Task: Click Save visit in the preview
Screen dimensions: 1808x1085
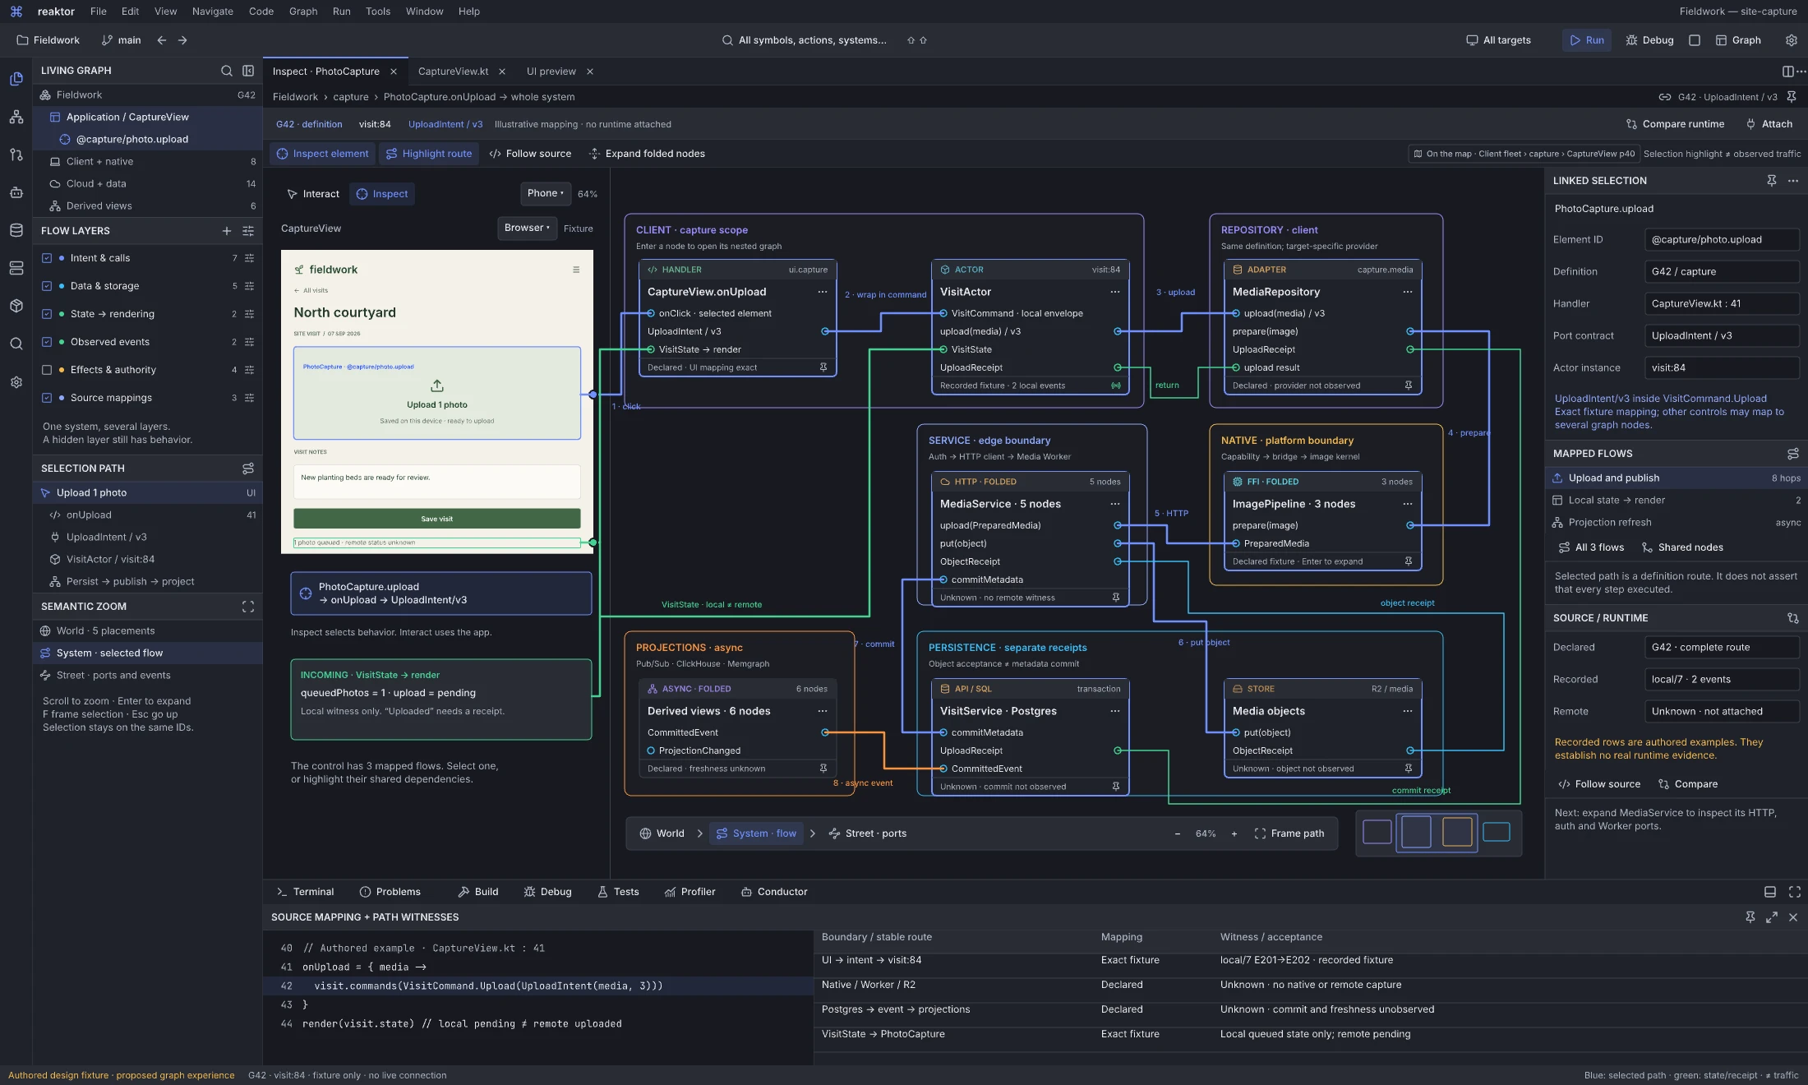Action: (437, 519)
